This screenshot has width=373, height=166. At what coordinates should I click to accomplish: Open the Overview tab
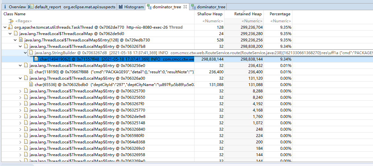tap(15, 7)
